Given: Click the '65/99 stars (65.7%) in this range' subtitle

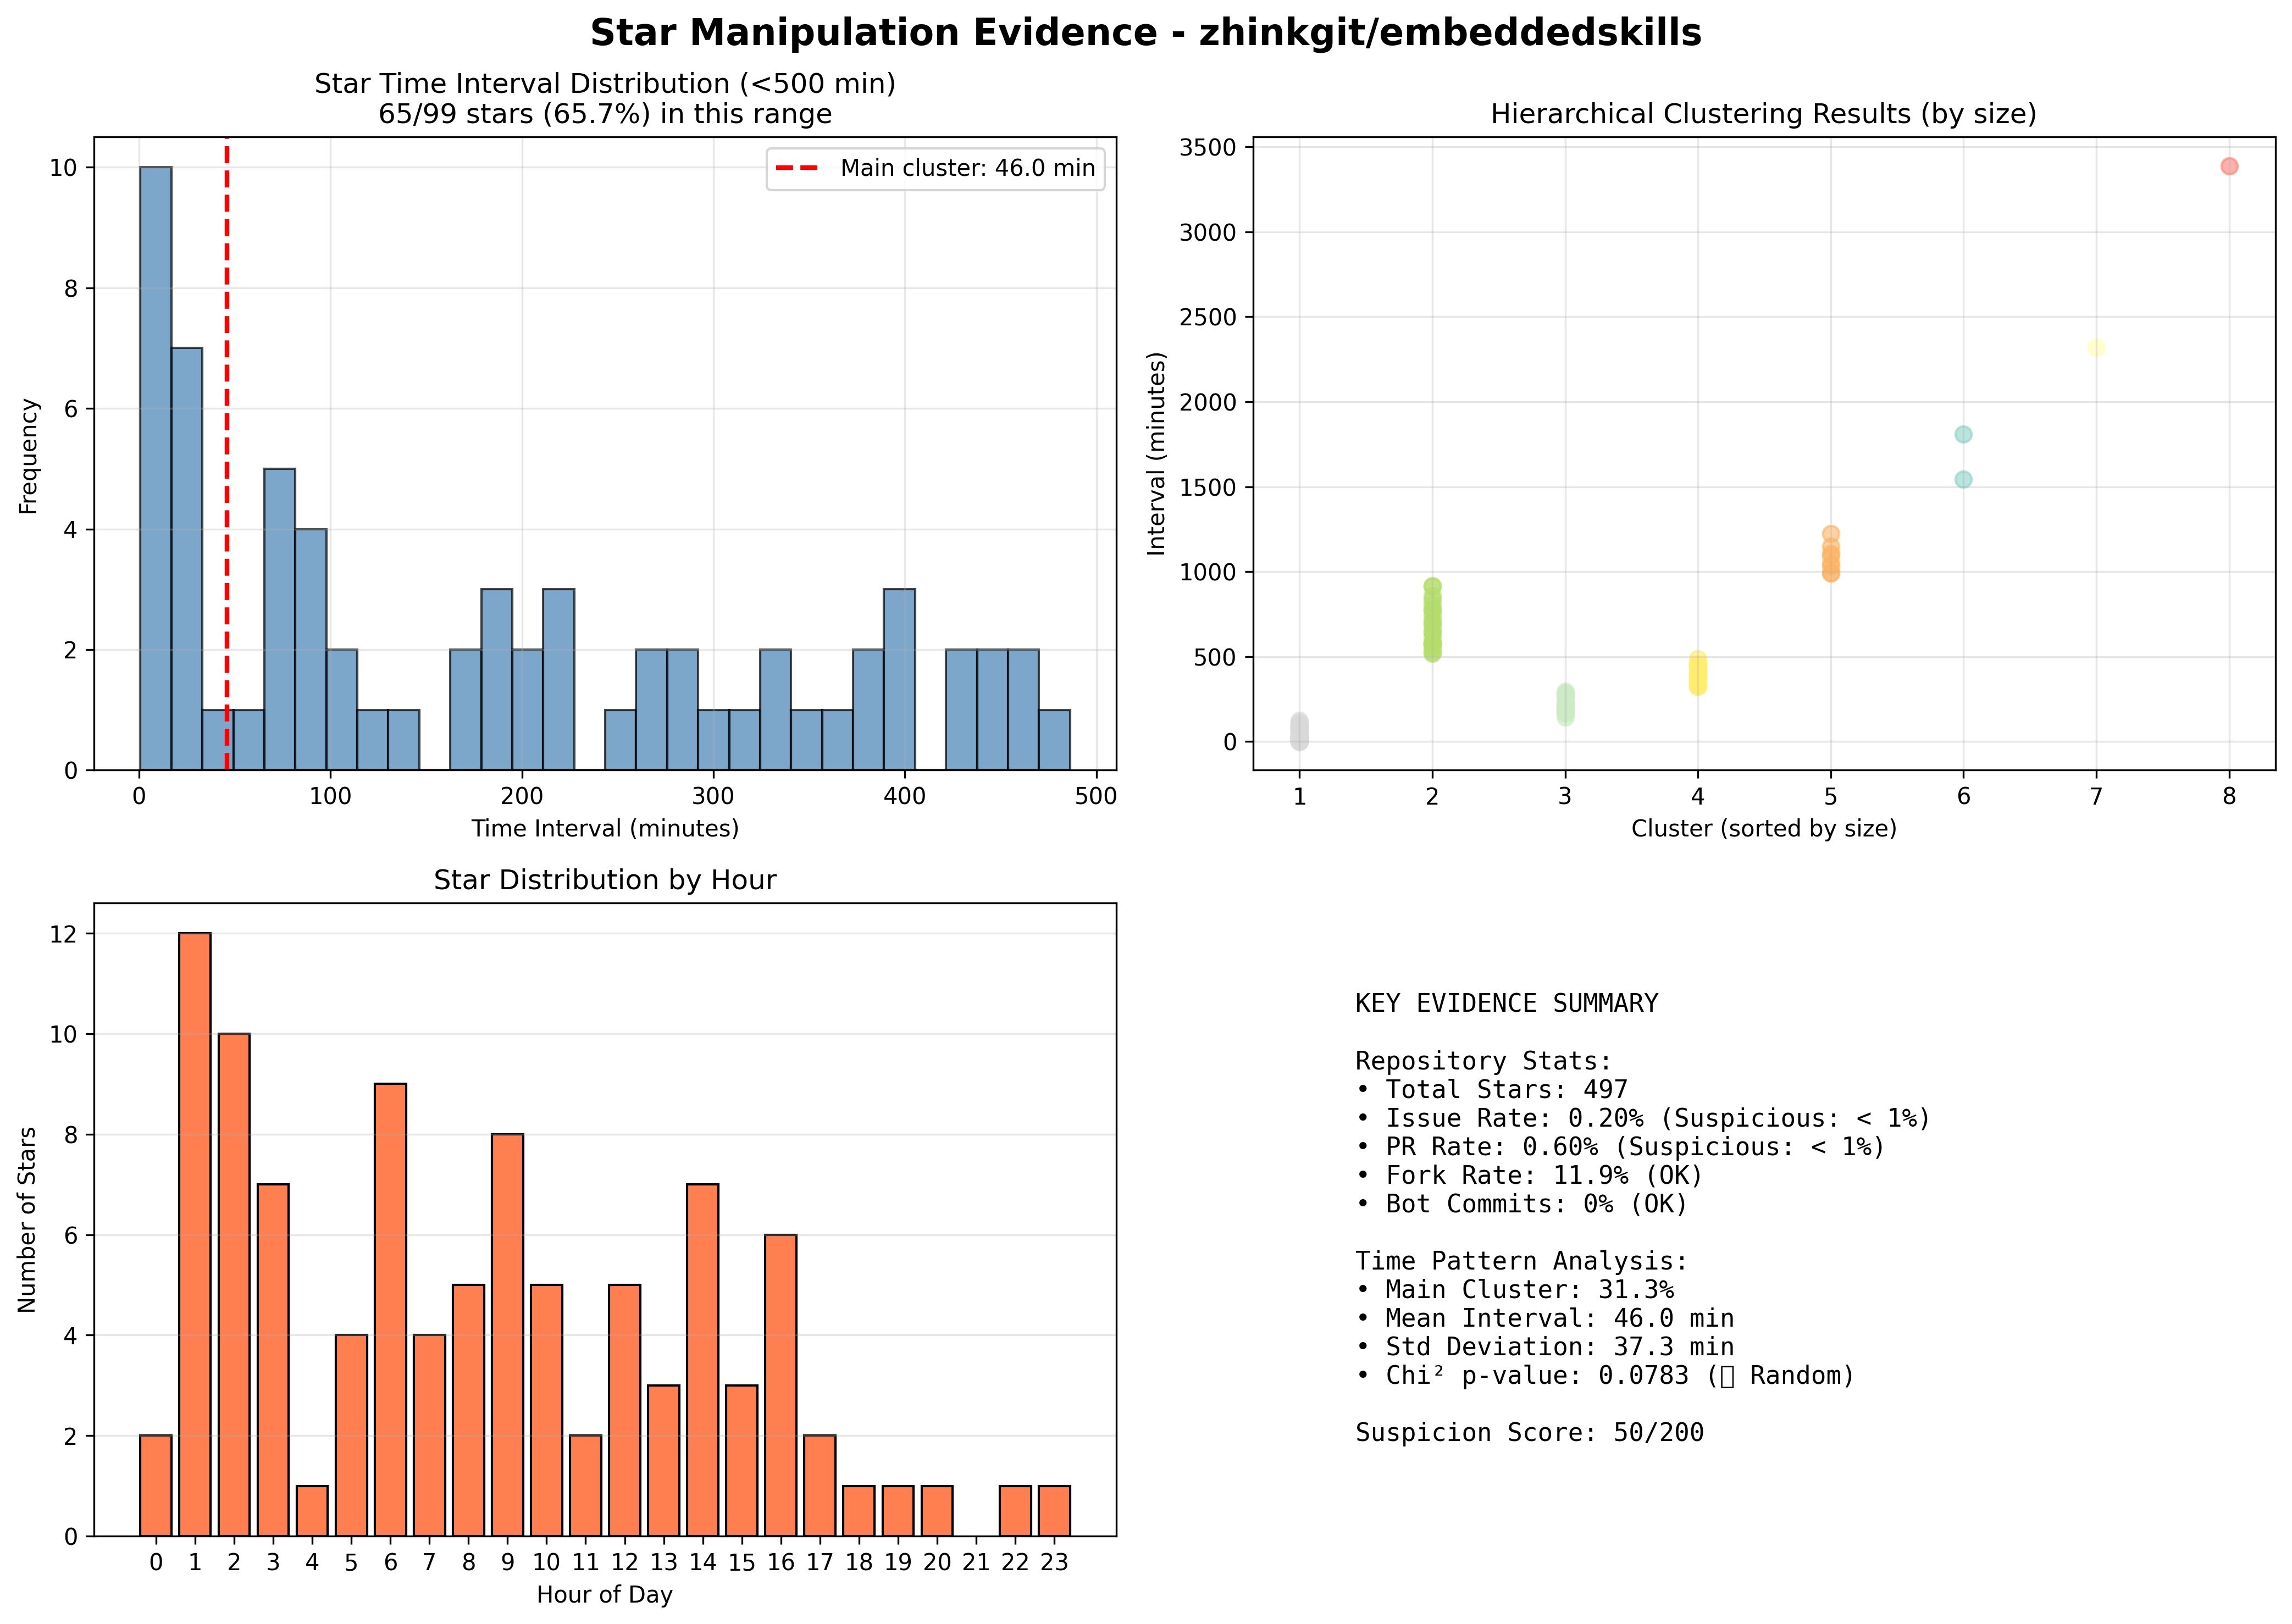Looking at the screenshot, I should (x=605, y=114).
